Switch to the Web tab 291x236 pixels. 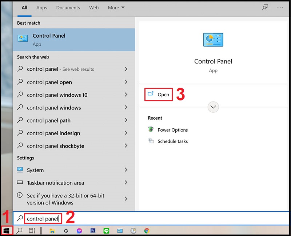[94, 8]
